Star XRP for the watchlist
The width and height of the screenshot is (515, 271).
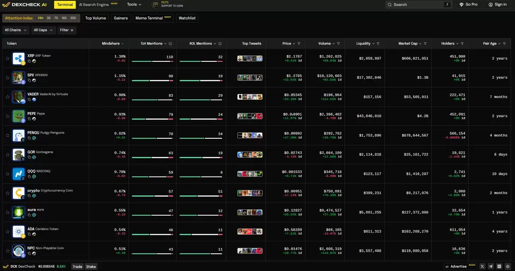(x=7, y=58)
